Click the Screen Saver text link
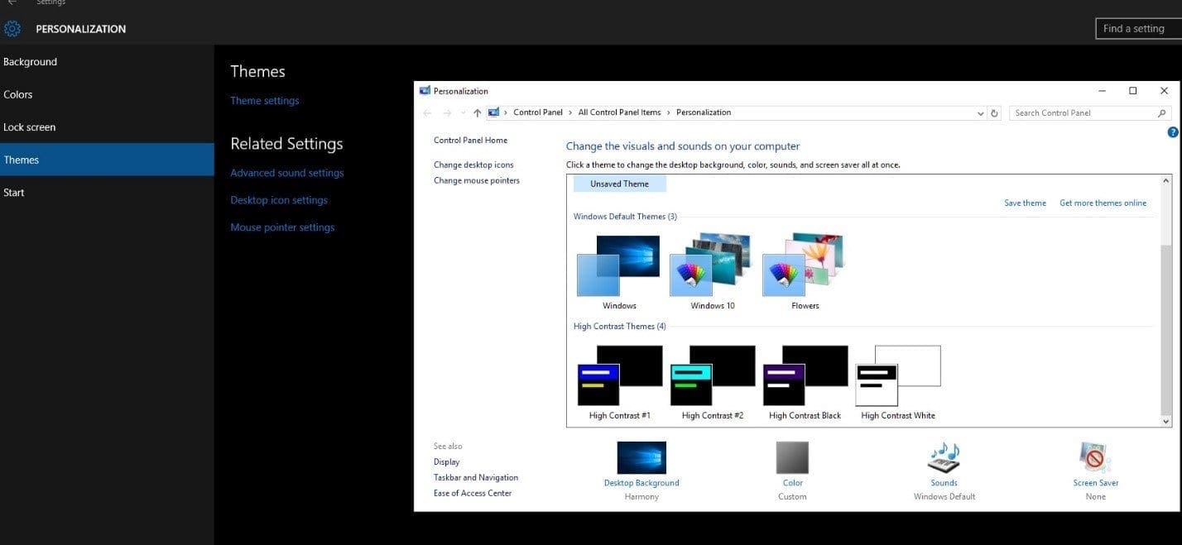Screen dimensions: 1182x545 click(1096, 483)
